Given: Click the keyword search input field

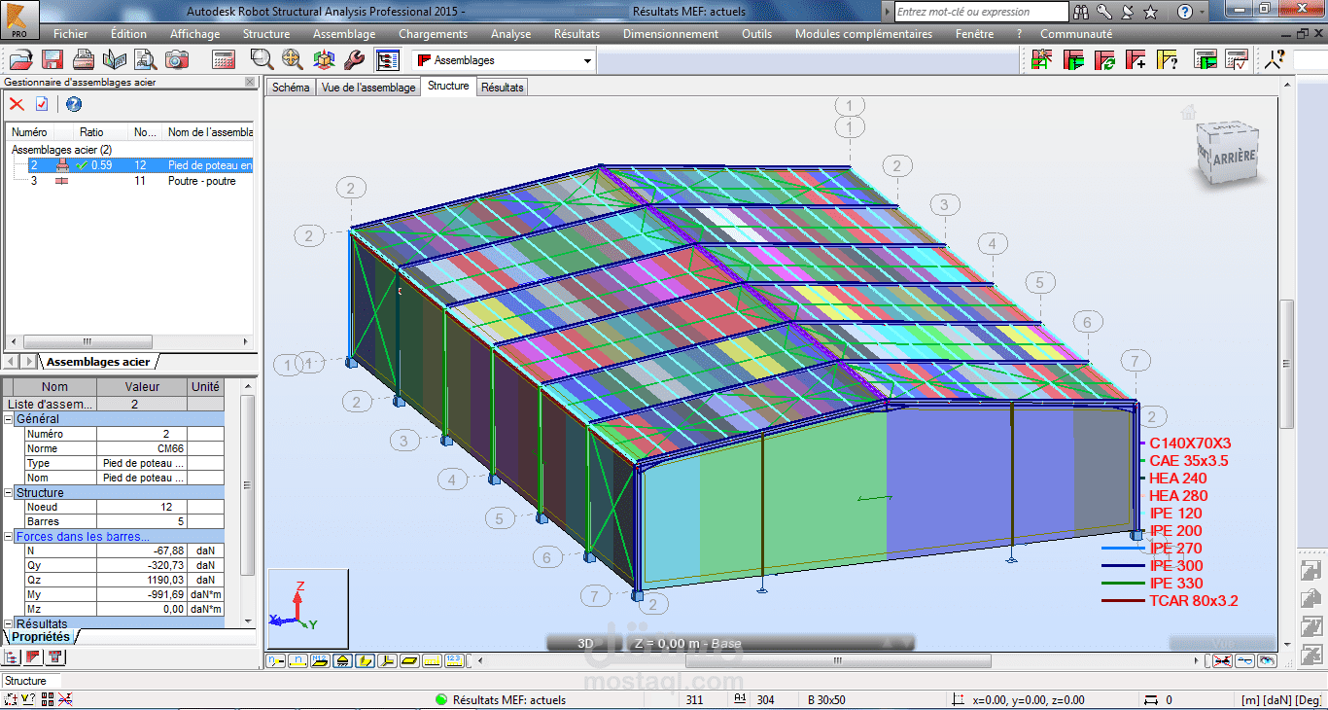Looking at the screenshot, I should (x=980, y=12).
